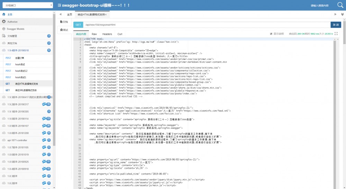Switch to the 主页 tab in tab bar
The width and height of the screenshot is (346, 189).
70,14
